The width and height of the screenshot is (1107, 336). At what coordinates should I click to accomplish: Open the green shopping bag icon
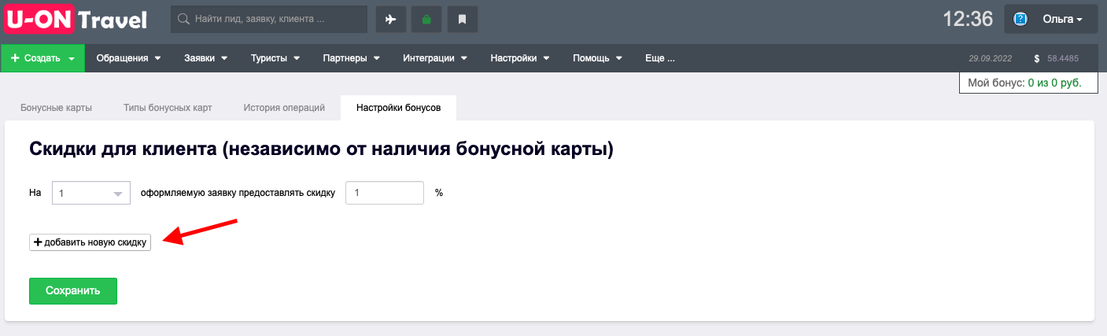pyautogui.click(x=426, y=20)
